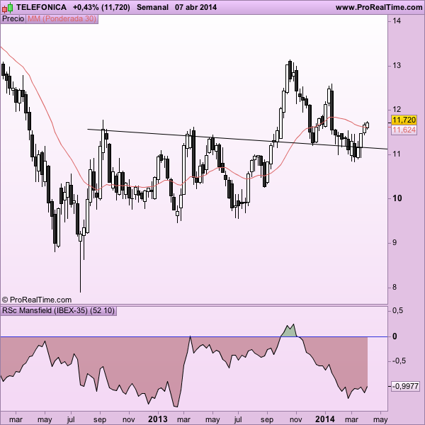Click the green positive area on RSc Mansfield

pos(290,331)
